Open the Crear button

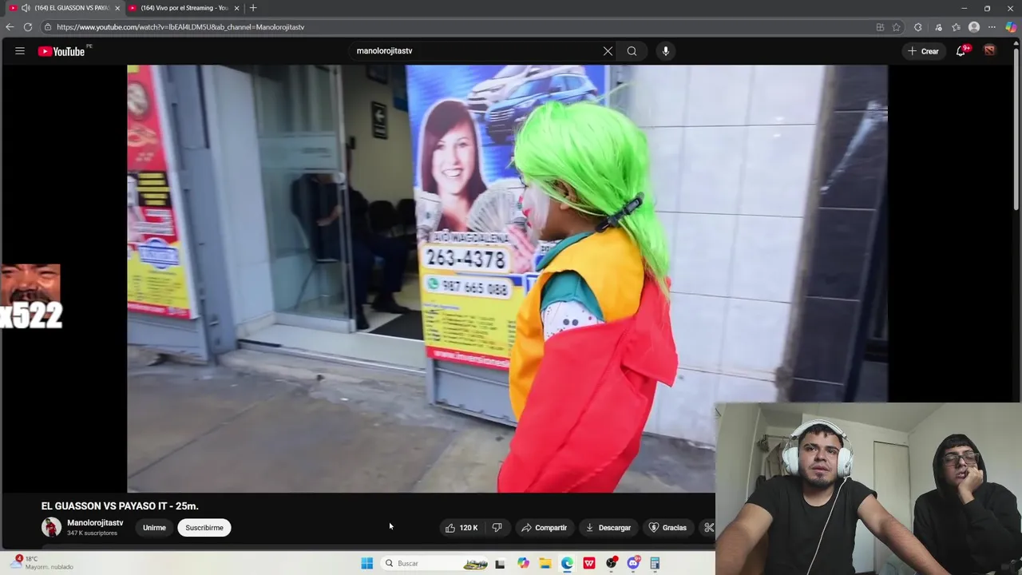pos(923,51)
